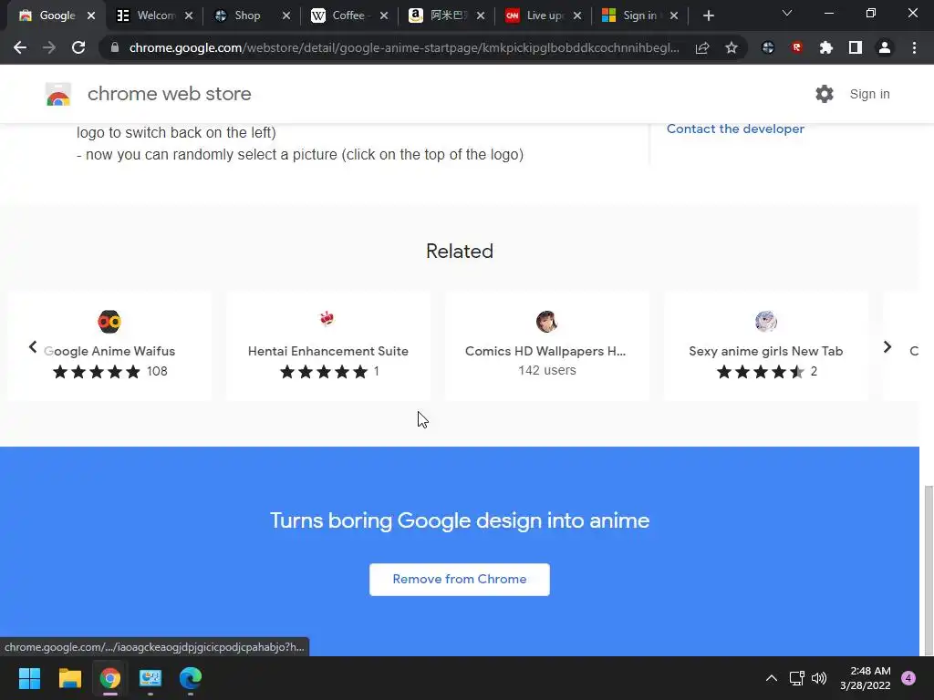This screenshot has height=700, width=934.
Task: Open the clock and calendar flyout
Action: [x=866, y=678]
